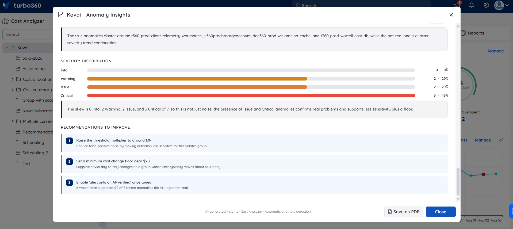Click the scrollbar up arrow in the dialog

(x=458, y=26)
